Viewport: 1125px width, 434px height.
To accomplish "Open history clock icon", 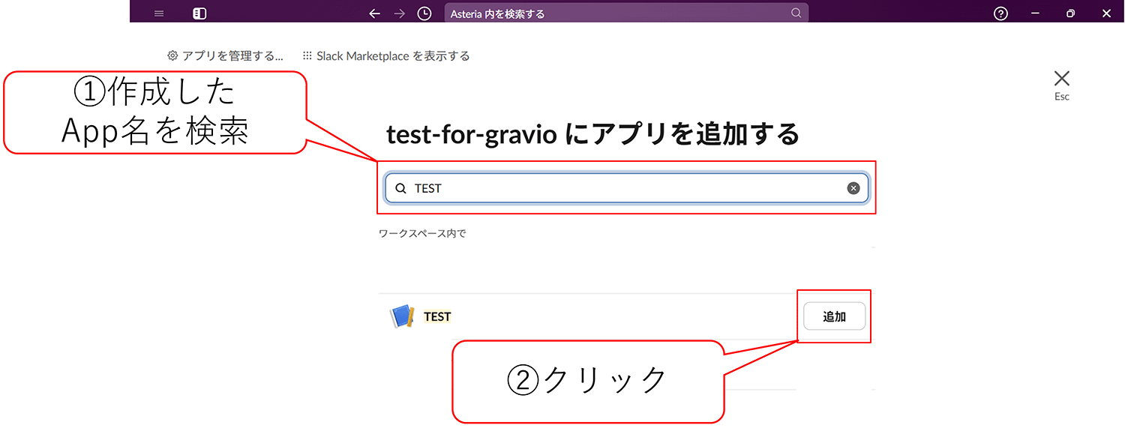I will pos(424,13).
